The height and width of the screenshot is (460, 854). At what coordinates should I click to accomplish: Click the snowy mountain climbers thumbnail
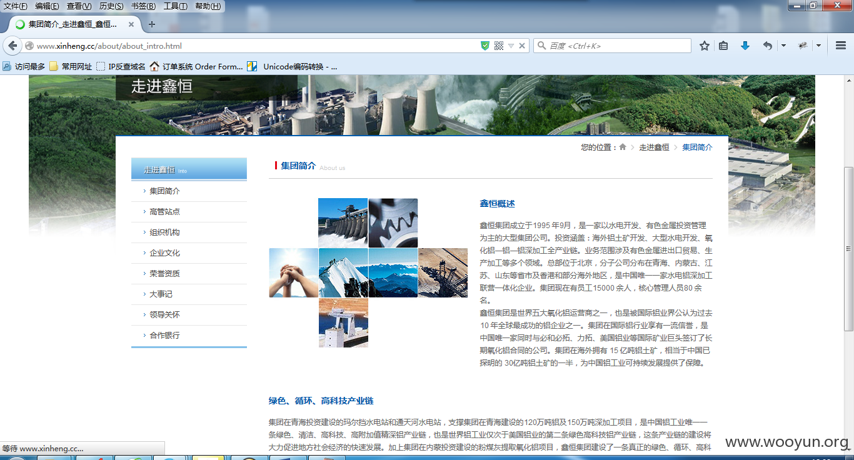click(343, 272)
